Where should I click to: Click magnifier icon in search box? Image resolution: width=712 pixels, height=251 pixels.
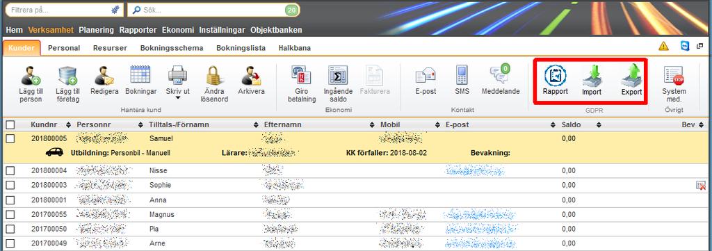pos(136,10)
